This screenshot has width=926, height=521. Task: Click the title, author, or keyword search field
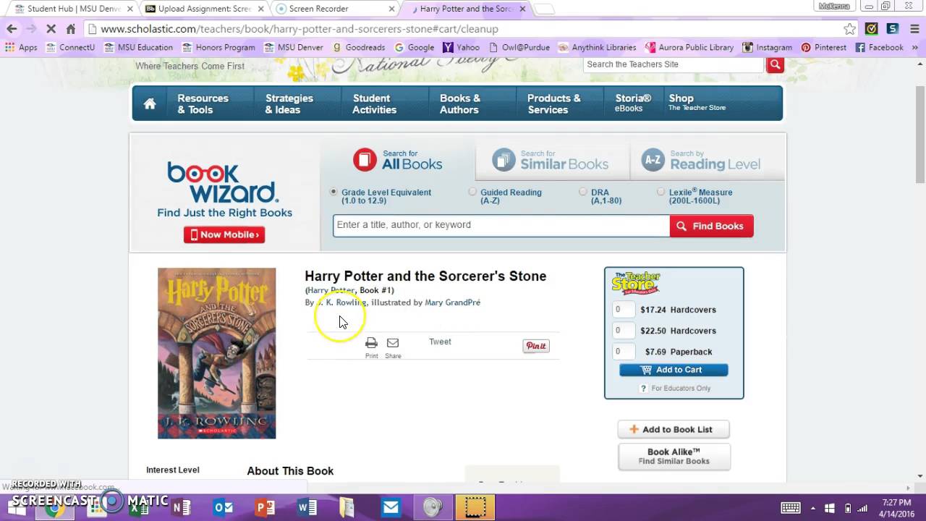pyautogui.click(x=501, y=225)
